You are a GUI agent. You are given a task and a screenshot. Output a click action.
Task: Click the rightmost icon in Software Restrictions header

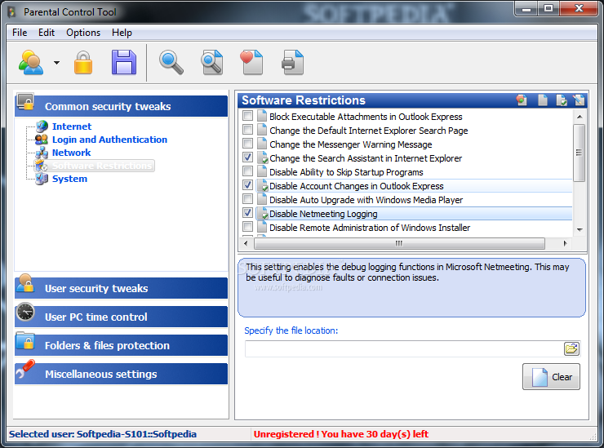pos(579,100)
